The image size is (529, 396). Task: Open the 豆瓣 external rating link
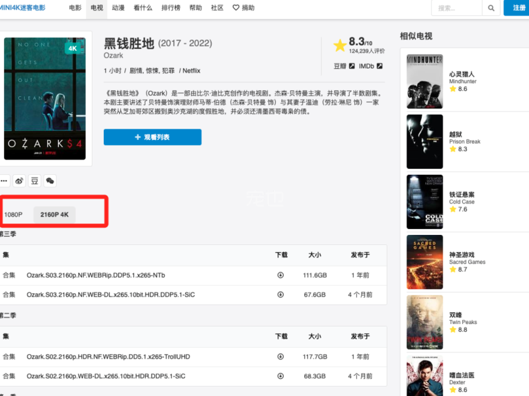coord(345,66)
